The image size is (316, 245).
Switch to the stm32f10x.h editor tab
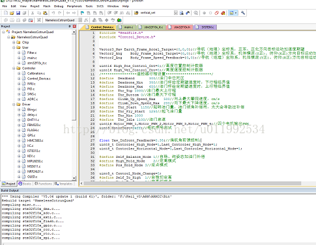coord(180,27)
